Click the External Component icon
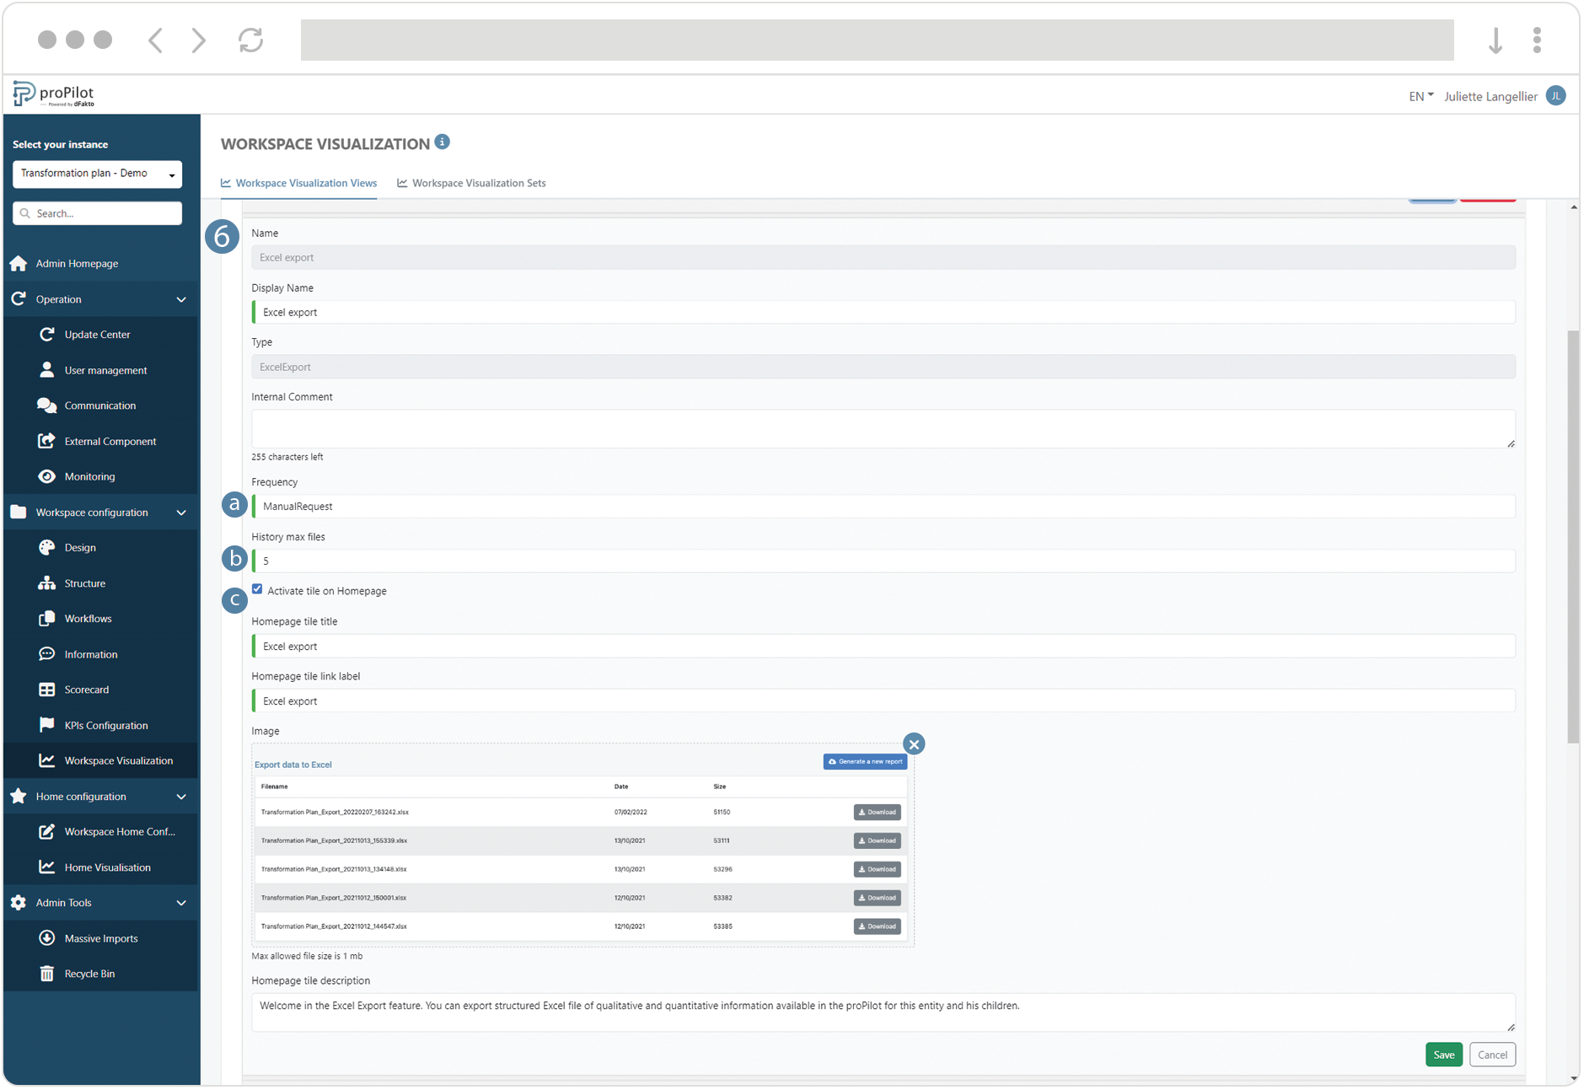 (x=47, y=440)
